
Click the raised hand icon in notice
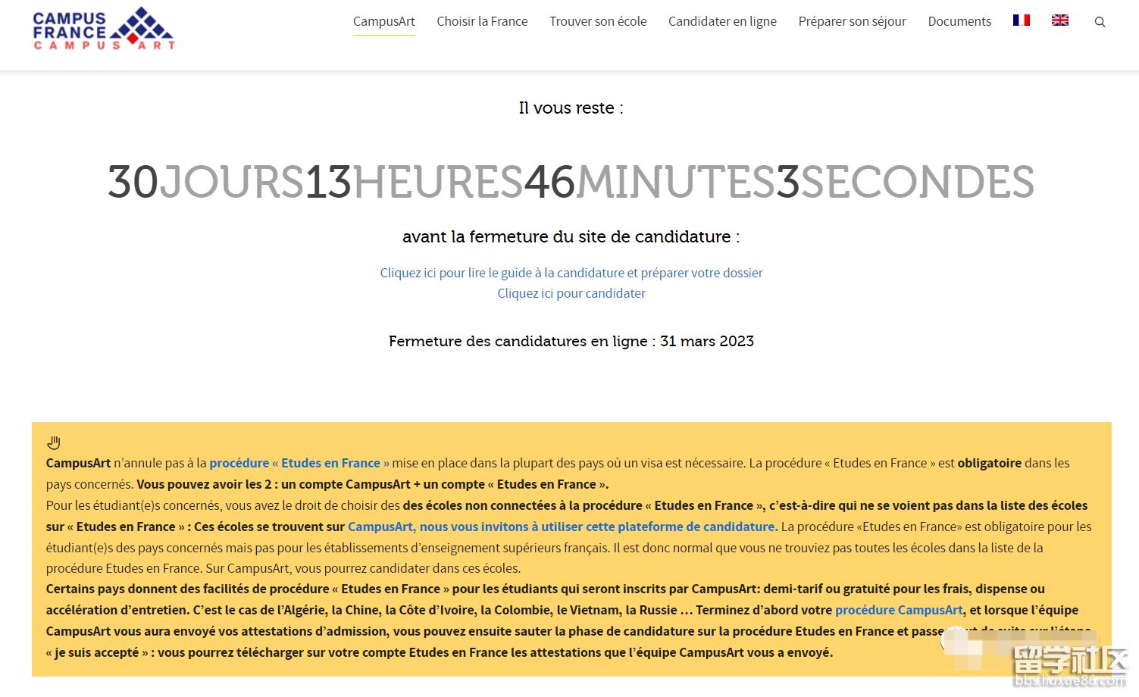click(54, 442)
